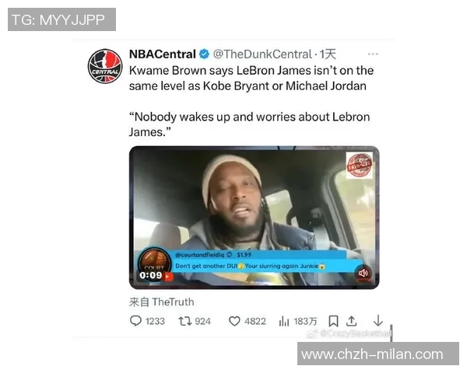Image resolution: width=467 pixels, height=373 pixels.
Task: Click the retweet icon
Action: pos(184,321)
